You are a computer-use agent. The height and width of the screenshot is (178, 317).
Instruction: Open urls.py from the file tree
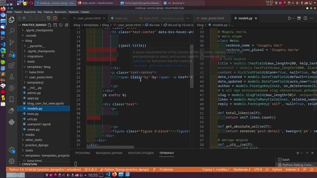coord(32,119)
